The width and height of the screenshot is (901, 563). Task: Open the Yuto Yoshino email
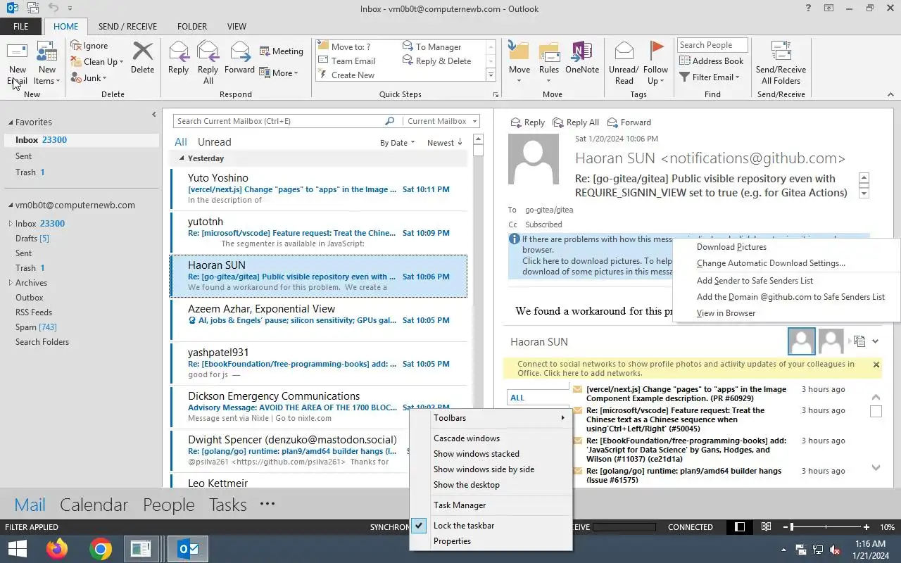319,189
